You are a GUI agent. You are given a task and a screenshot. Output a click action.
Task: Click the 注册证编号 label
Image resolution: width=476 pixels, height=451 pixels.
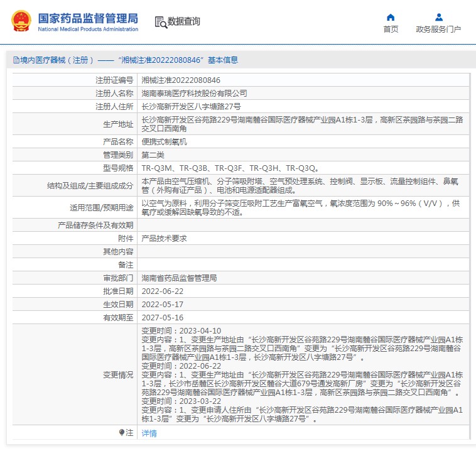(114, 80)
